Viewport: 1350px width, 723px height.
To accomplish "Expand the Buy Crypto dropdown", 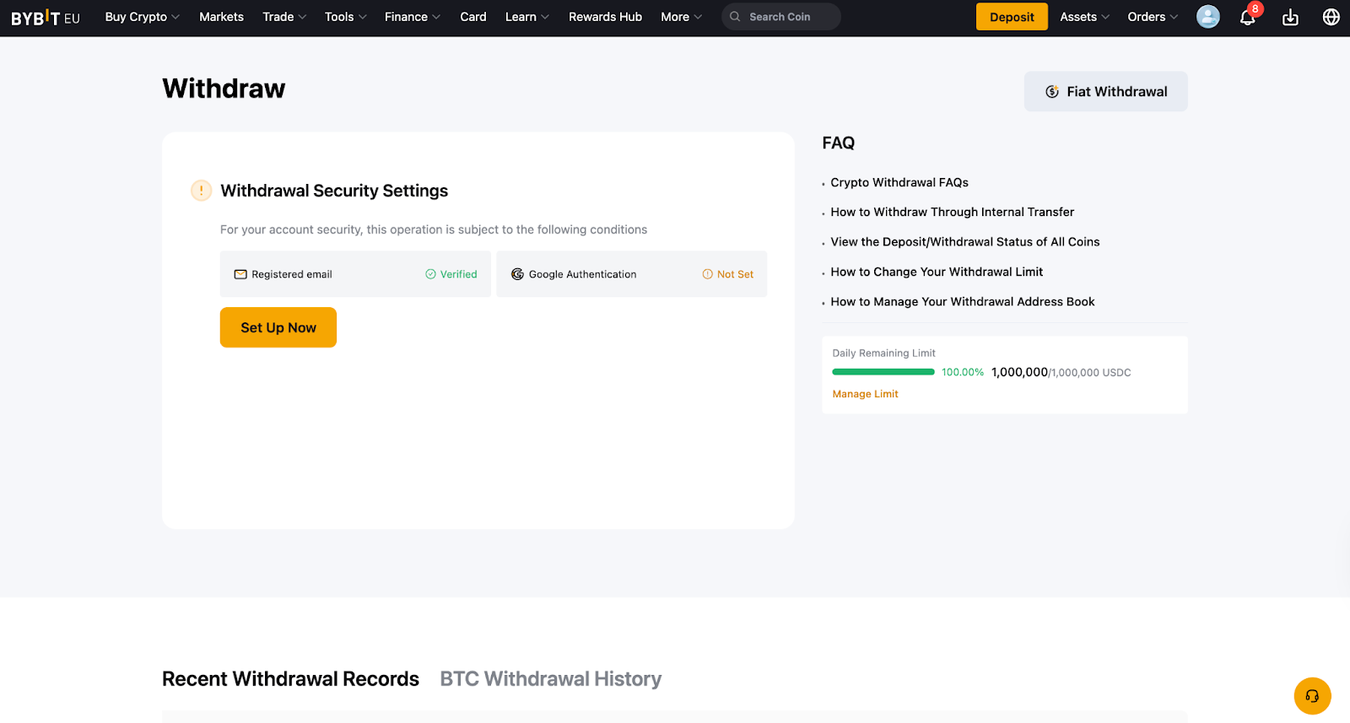I will point(142,17).
